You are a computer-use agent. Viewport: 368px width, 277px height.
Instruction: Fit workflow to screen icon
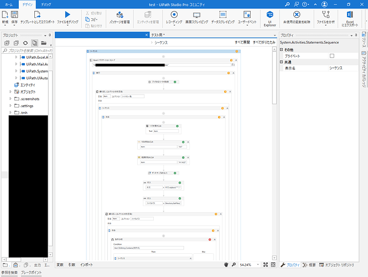click(266, 265)
